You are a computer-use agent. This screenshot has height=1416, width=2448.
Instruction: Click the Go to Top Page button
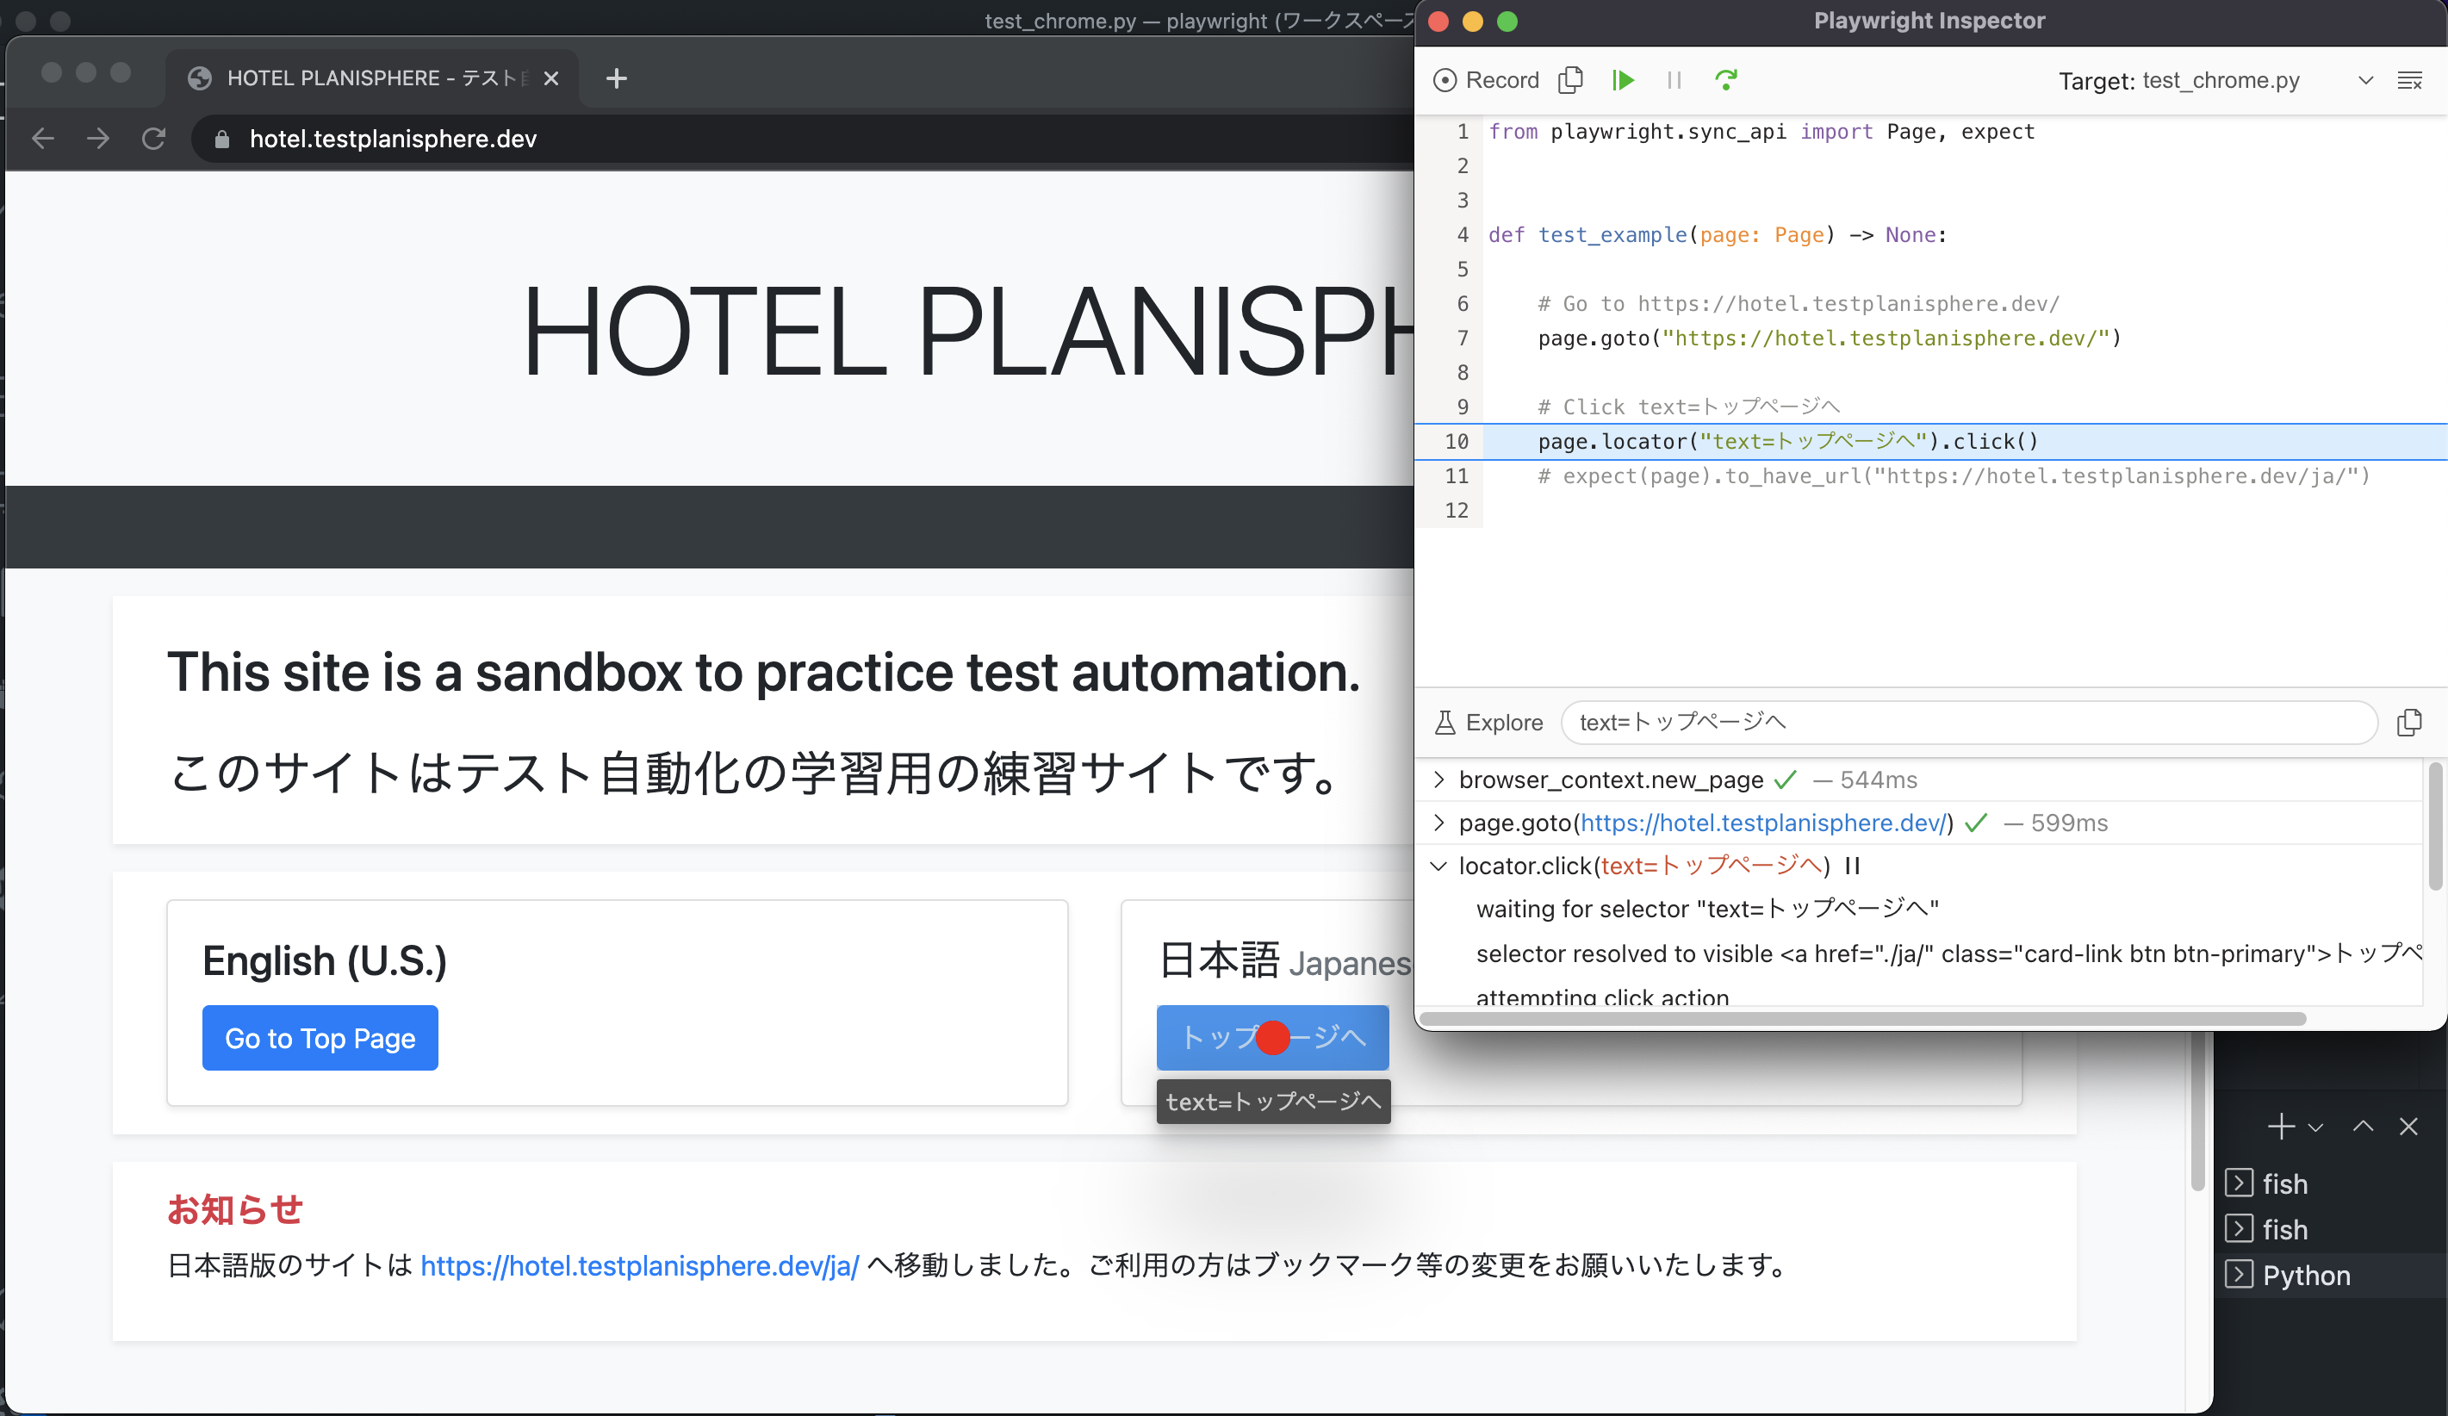point(320,1037)
